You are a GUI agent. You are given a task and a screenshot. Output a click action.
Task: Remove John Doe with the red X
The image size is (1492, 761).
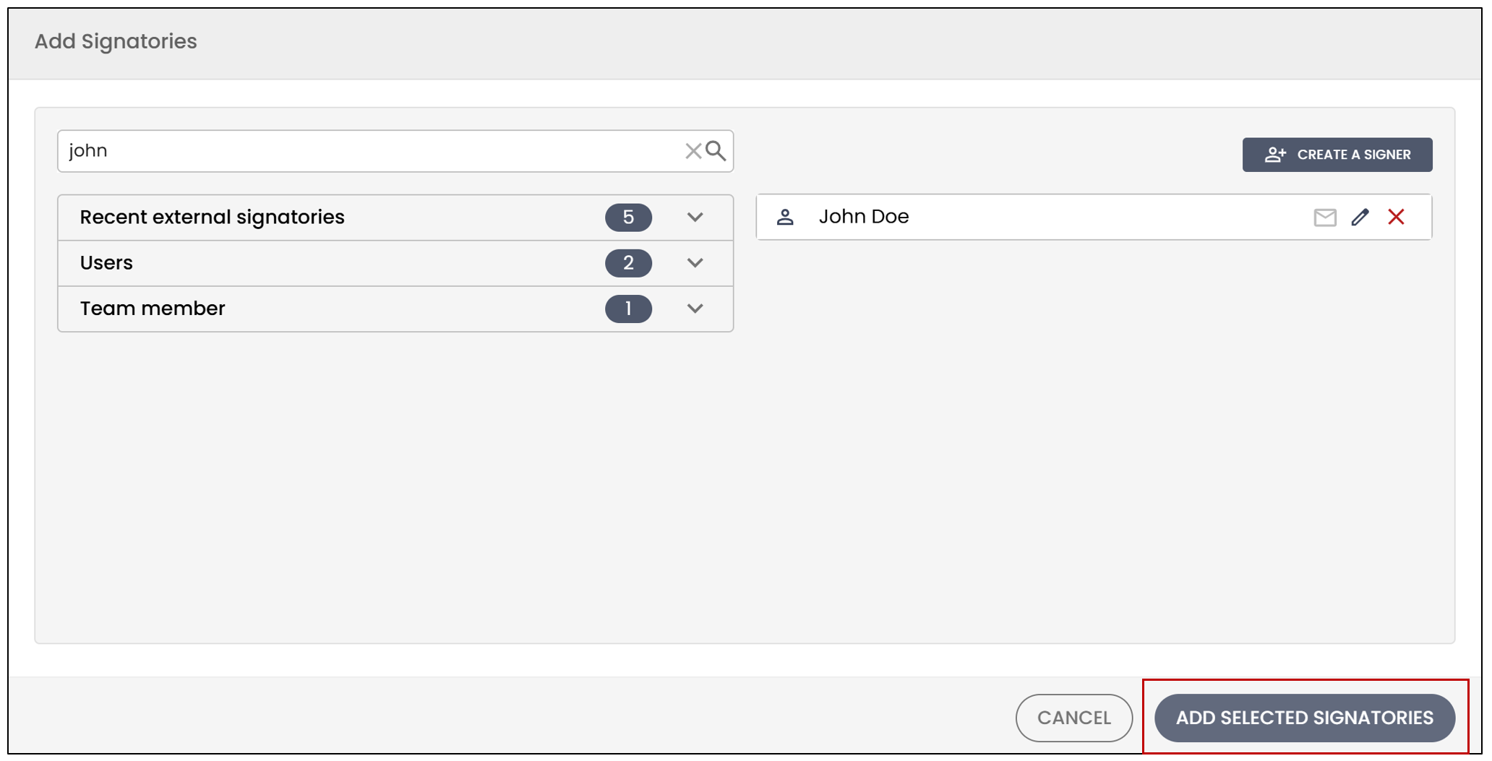[1396, 217]
